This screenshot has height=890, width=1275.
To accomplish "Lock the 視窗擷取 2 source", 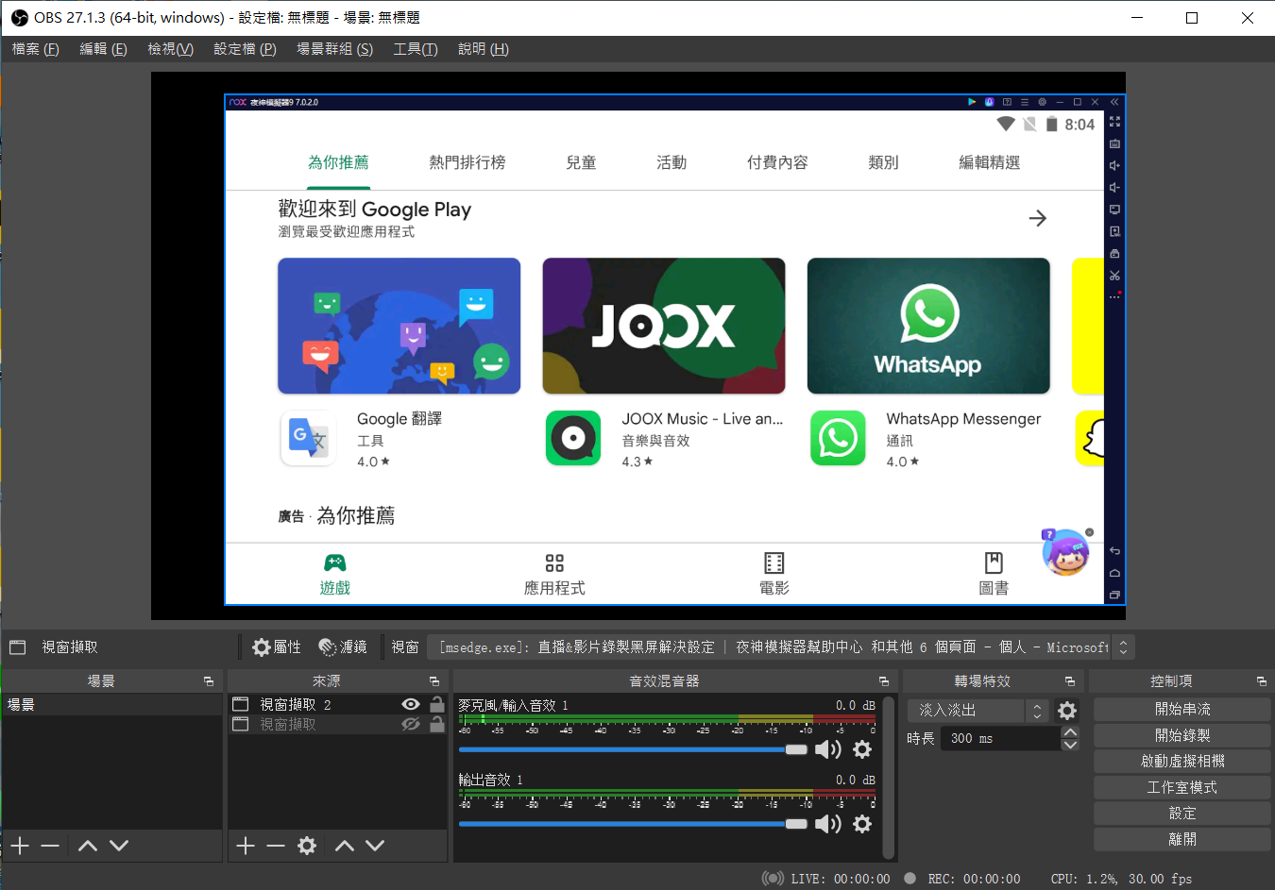I will pyautogui.click(x=437, y=703).
